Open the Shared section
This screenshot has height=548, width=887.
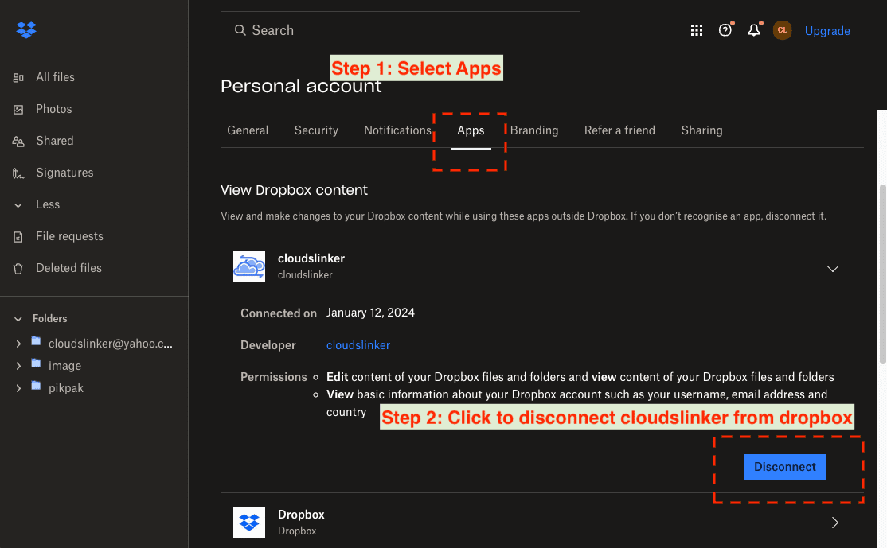pos(54,141)
